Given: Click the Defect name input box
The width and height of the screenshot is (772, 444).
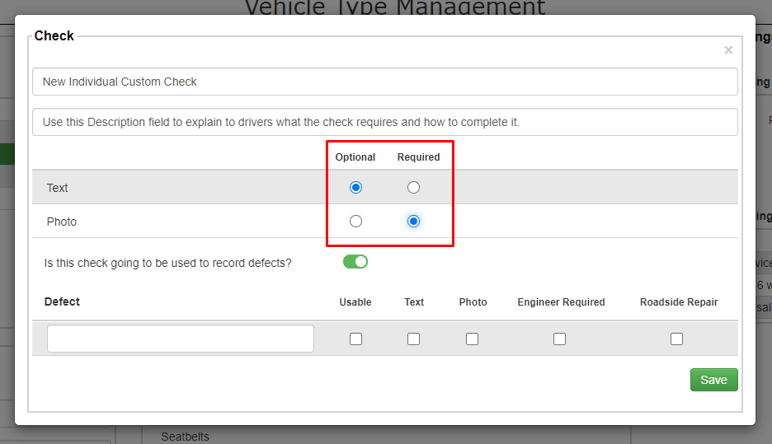Looking at the screenshot, I should [x=181, y=339].
